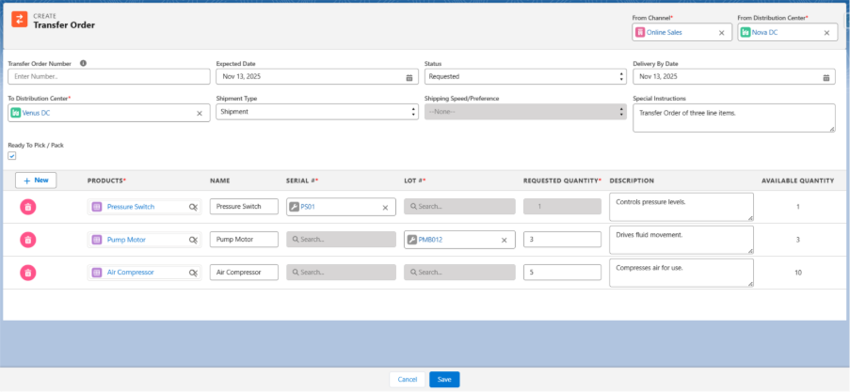Image resolution: width=850 pixels, height=392 pixels.
Task: Click the info icon beside Transfer Order Number
Action: (84, 63)
